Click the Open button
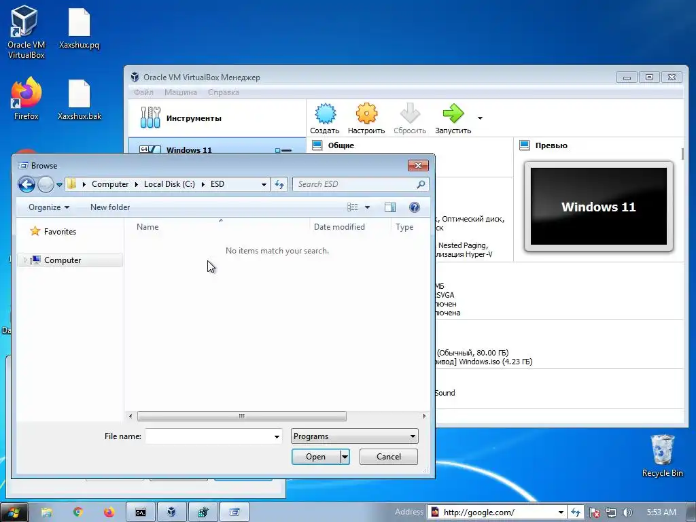The width and height of the screenshot is (696, 522). pyautogui.click(x=315, y=457)
